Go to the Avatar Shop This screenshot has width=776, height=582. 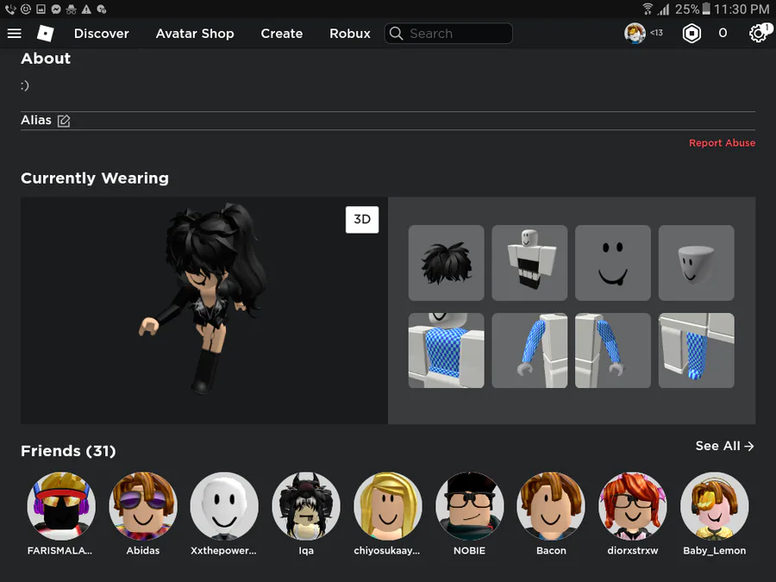[x=195, y=33]
